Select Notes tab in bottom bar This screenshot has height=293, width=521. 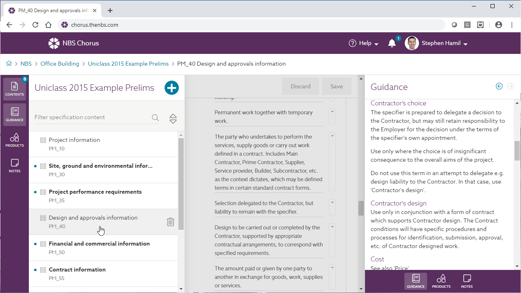tap(467, 281)
